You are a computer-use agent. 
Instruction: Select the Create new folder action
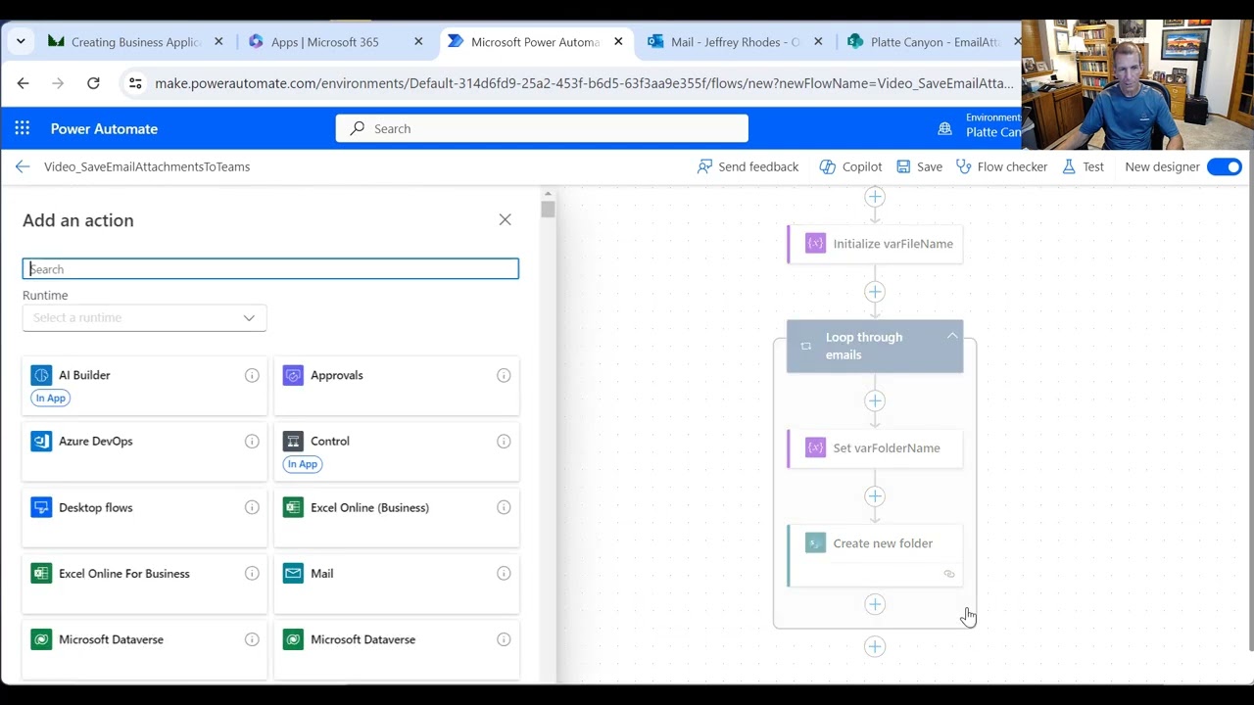click(875, 555)
